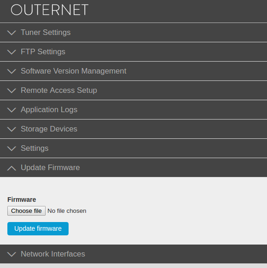The width and height of the screenshot is (267, 268).
Task: Click the Remote Access Setup chevron icon
Action: pos(12,91)
